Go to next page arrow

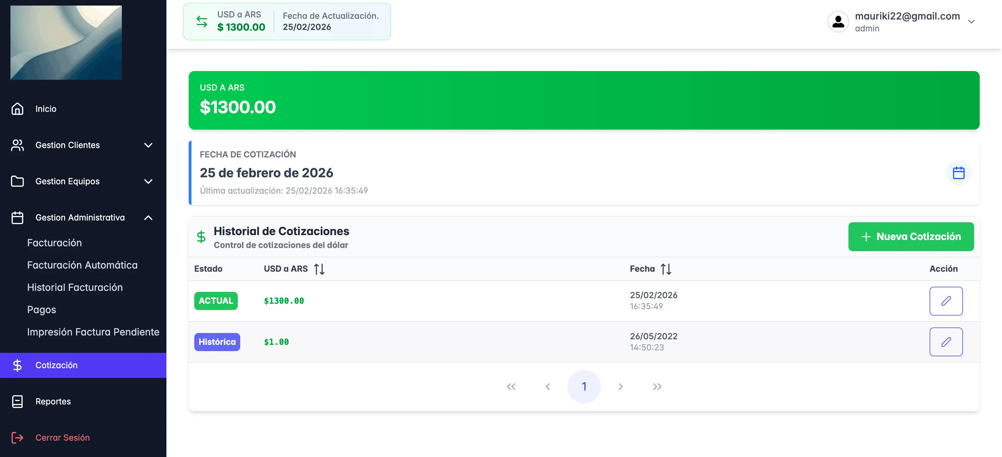coord(620,387)
